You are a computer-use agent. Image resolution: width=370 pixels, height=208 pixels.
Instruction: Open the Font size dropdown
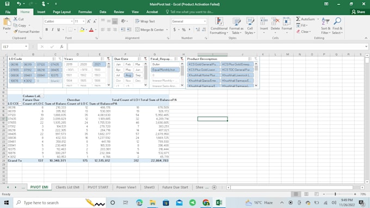pos(83,21)
